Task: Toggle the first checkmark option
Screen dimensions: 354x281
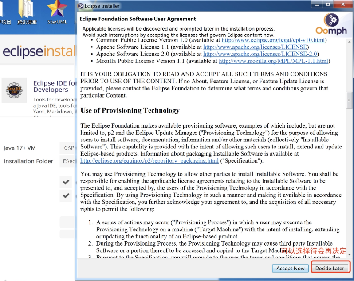Action: coord(66,182)
